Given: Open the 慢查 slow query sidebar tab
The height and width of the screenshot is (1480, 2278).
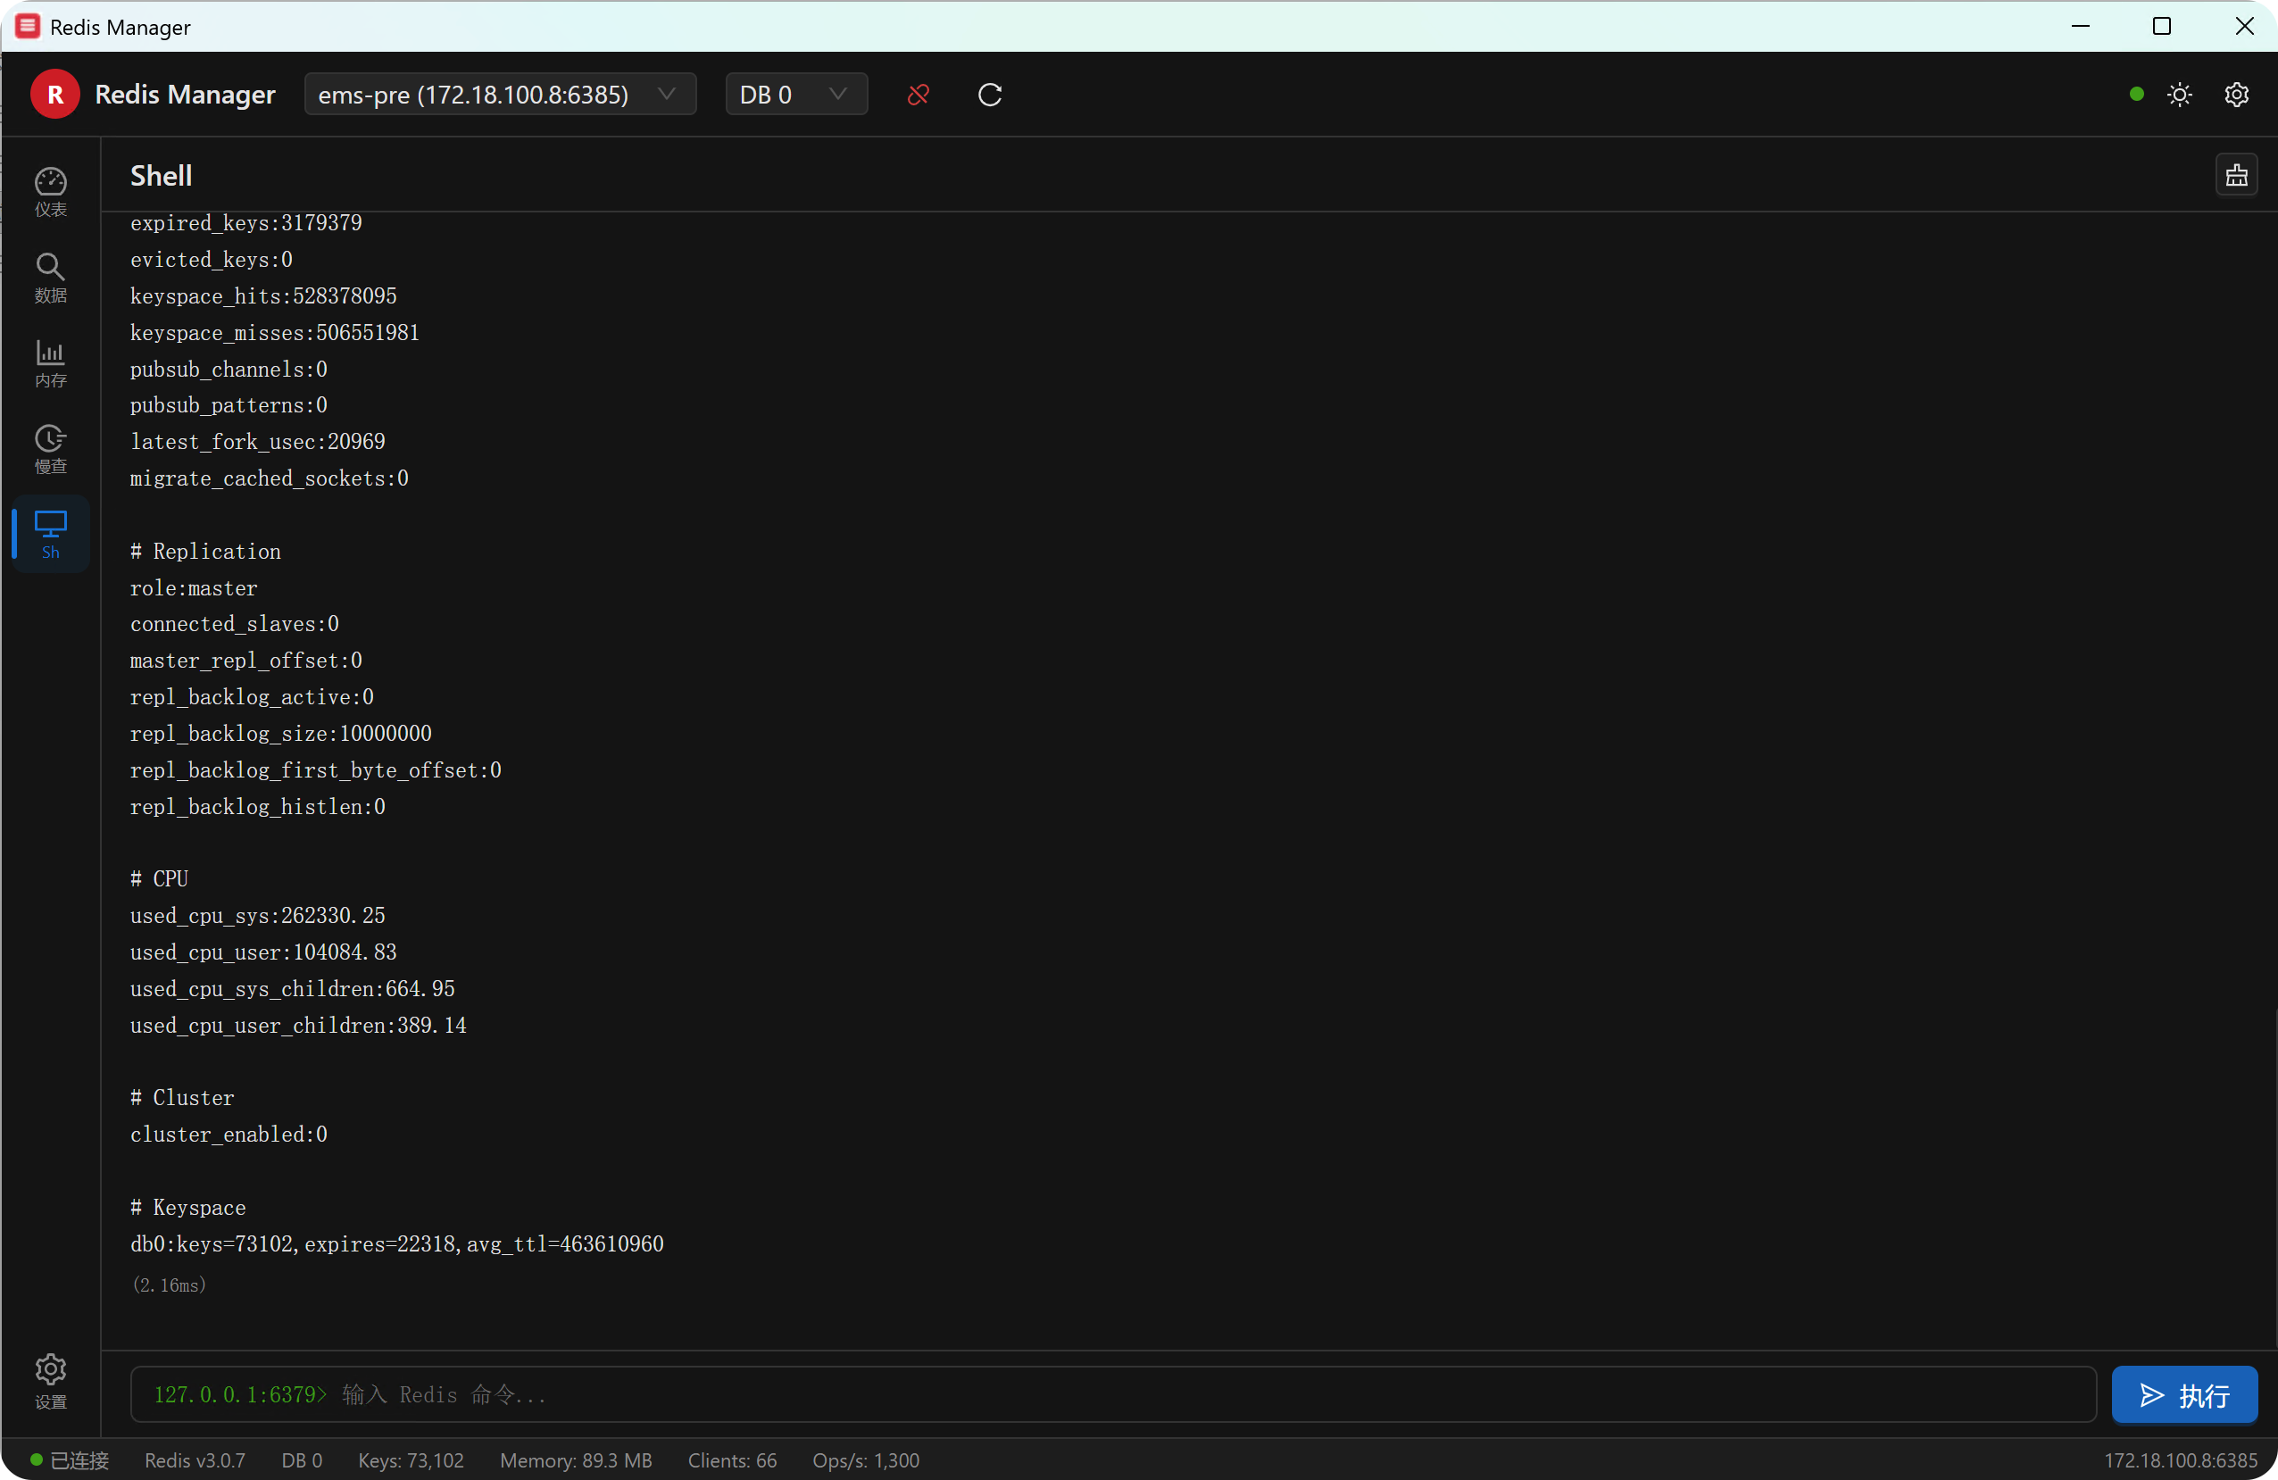Looking at the screenshot, I should coord(51,450).
